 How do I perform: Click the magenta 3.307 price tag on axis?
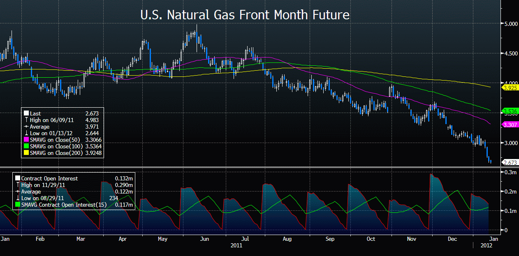pyautogui.click(x=510, y=125)
